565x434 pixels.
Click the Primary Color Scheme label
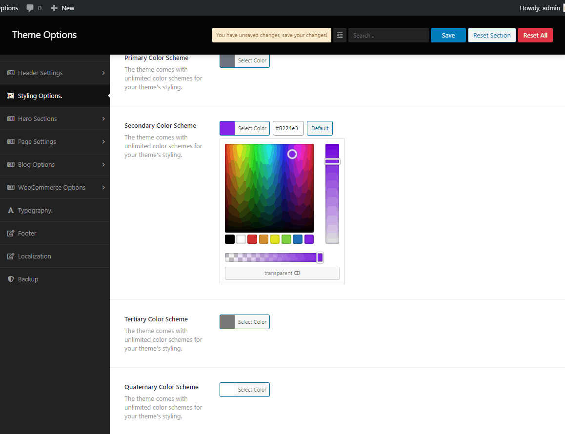click(x=157, y=58)
